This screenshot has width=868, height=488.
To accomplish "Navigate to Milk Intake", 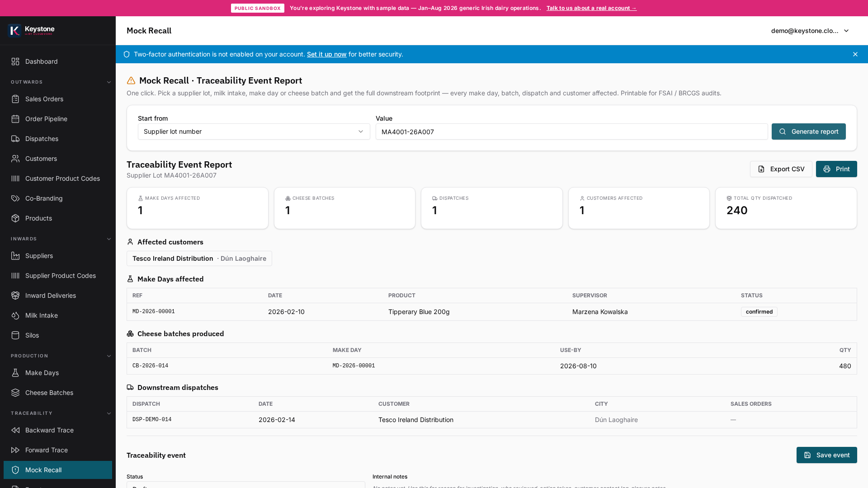I will tap(58, 315).
